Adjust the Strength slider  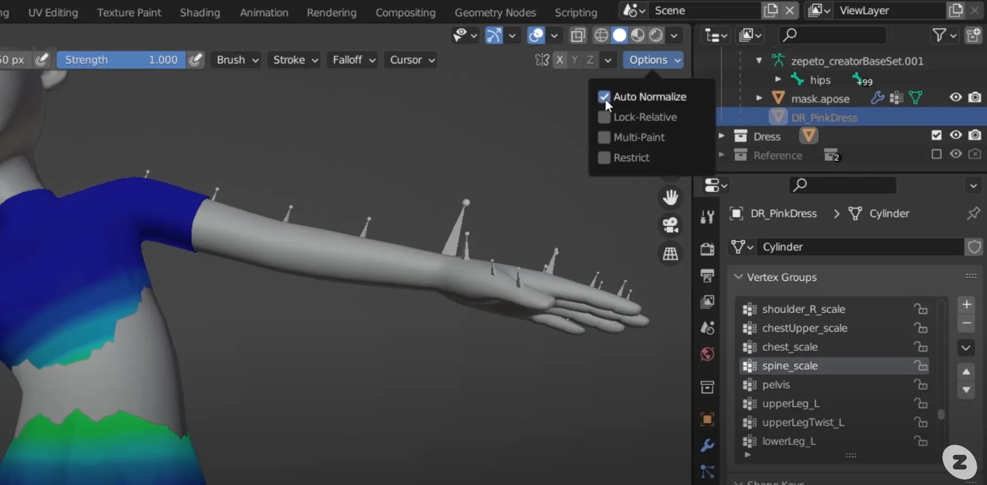121,60
